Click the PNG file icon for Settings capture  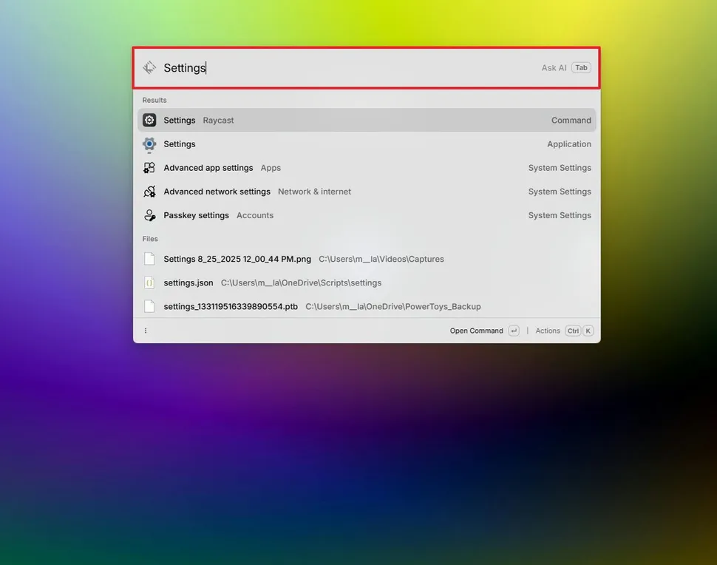149,259
